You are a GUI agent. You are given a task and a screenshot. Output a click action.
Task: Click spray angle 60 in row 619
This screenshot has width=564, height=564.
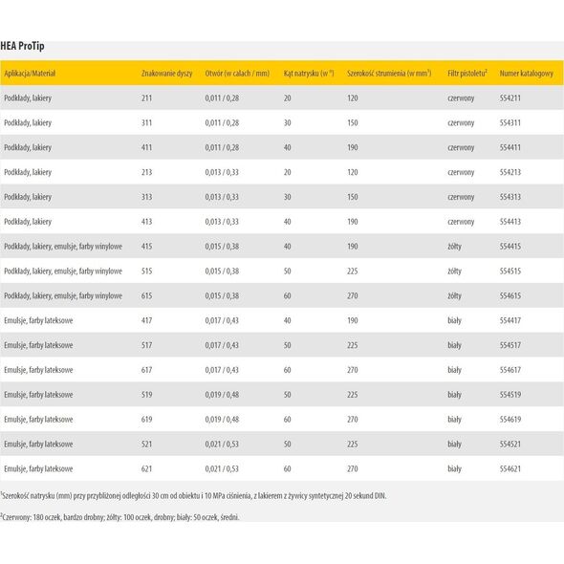click(x=287, y=420)
